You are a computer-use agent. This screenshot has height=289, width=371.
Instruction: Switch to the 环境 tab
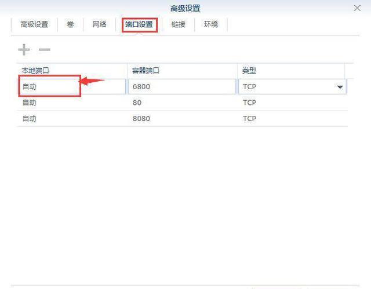tap(211, 24)
